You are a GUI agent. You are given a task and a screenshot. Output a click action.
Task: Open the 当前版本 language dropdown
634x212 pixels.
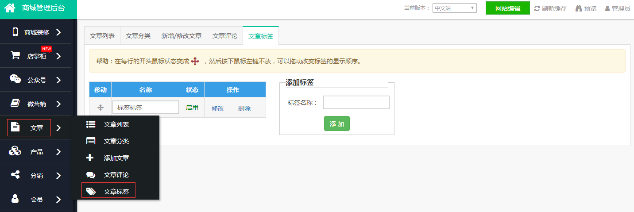coord(454,8)
